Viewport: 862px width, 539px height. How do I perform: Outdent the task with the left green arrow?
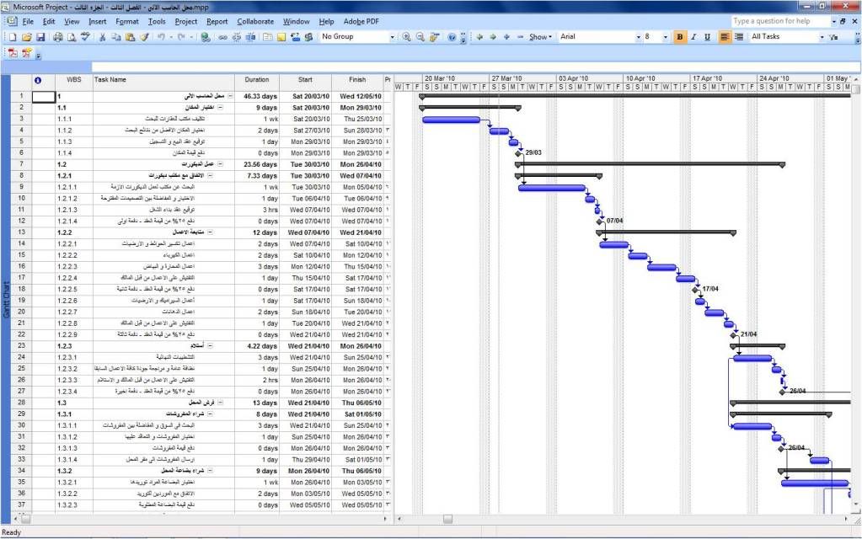pos(479,37)
